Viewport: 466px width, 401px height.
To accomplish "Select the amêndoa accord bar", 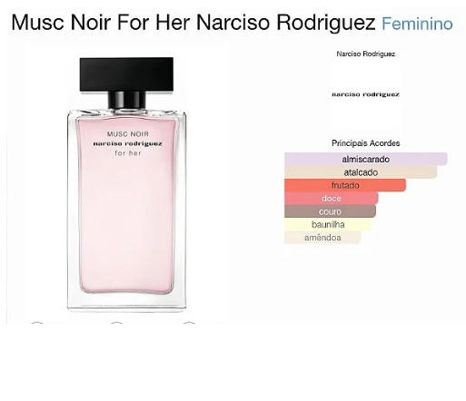I will point(322,238).
